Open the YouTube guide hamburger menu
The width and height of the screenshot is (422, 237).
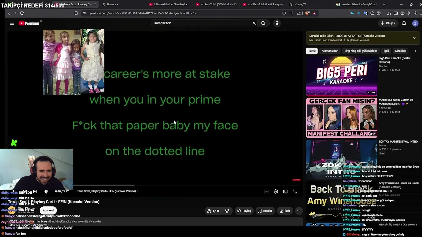tap(12, 23)
